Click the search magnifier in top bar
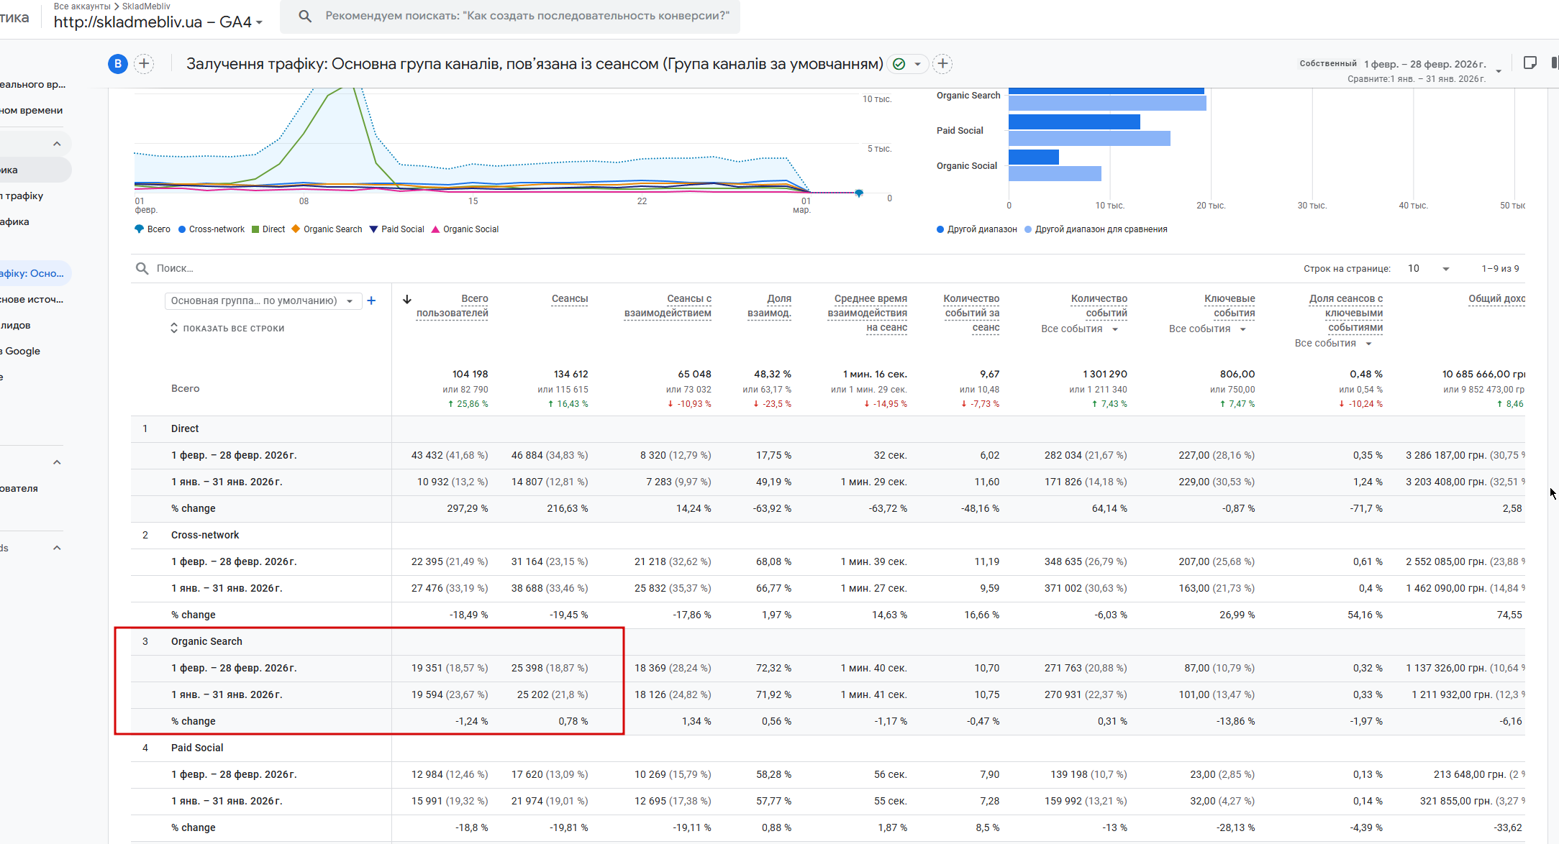Viewport: 1559px width, 844px height. (x=305, y=16)
